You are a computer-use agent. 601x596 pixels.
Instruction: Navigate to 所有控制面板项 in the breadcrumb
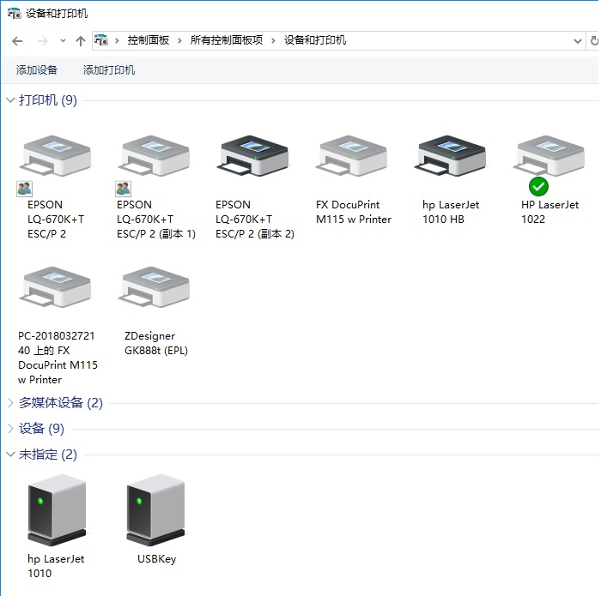pos(227,40)
